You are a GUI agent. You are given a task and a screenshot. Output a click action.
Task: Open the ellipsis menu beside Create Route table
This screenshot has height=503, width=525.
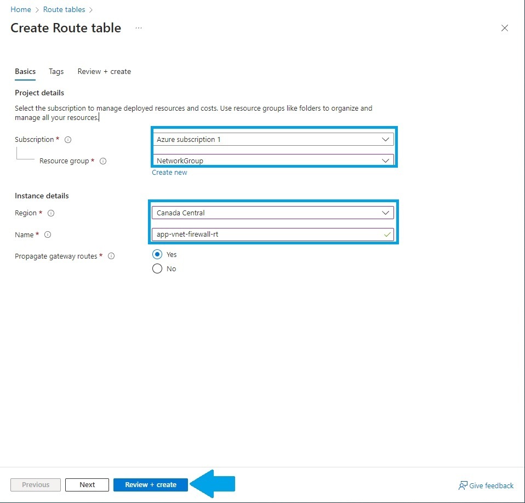138,28
